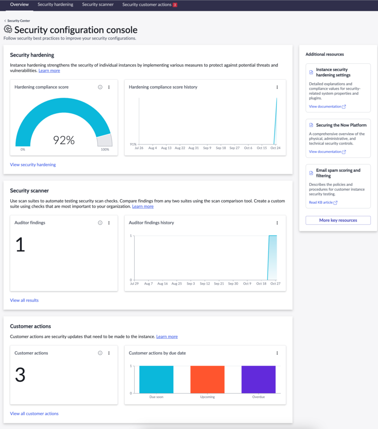This screenshot has height=429, width=378.
Task: Open more options on Auditor findings card
Action: click(x=109, y=223)
